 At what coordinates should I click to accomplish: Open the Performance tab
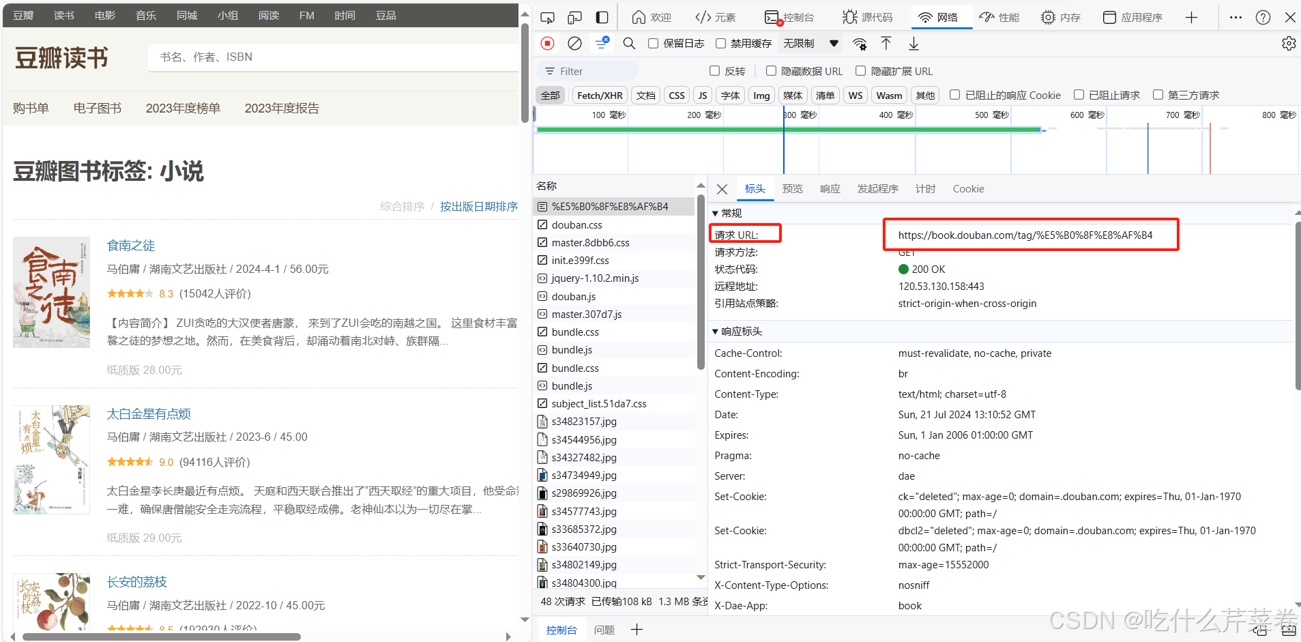[x=999, y=17]
